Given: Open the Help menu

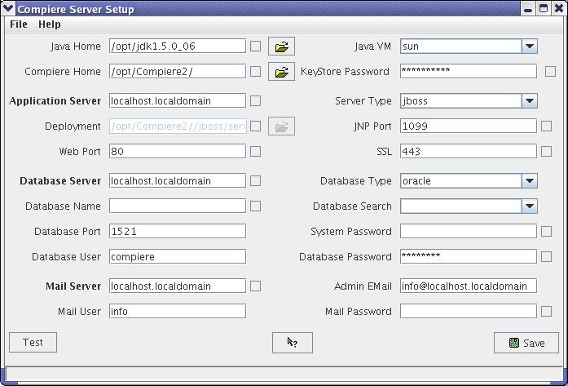Looking at the screenshot, I should [49, 24].
